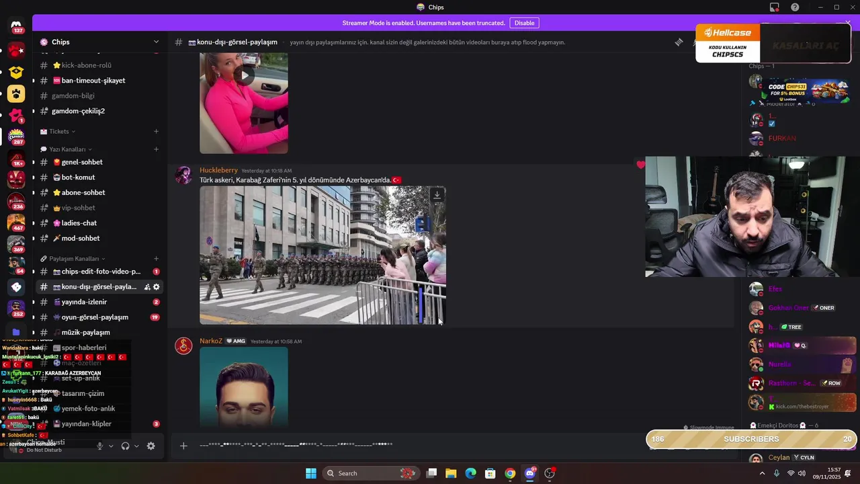
Task: Click create invite icon on konu-dışı channel
Action: pyautogui.click(x=147, y=287)
